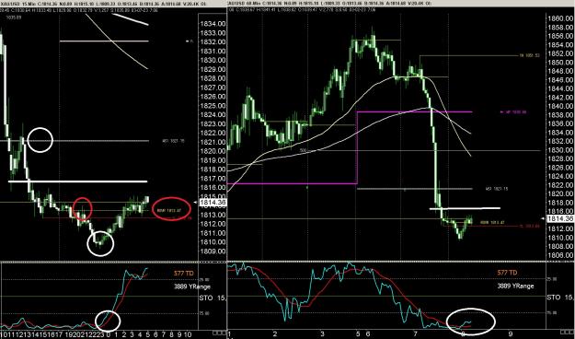Click current price tag 1814.36 on 15 Min chart
This screenshot has width=575, height=339.
click(x=213, y=203)
